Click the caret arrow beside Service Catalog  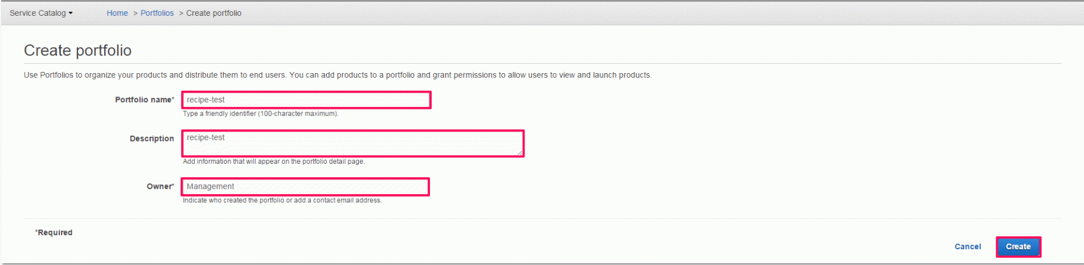(70, 13)
